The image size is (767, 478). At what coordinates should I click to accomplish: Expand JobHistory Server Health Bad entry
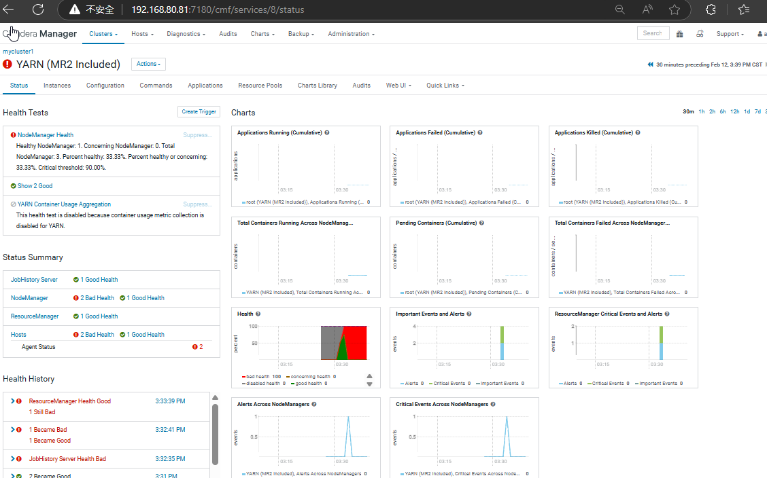coord(13,458)
